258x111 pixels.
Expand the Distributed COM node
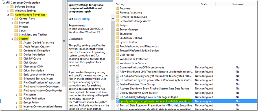(x=17, y=67)
